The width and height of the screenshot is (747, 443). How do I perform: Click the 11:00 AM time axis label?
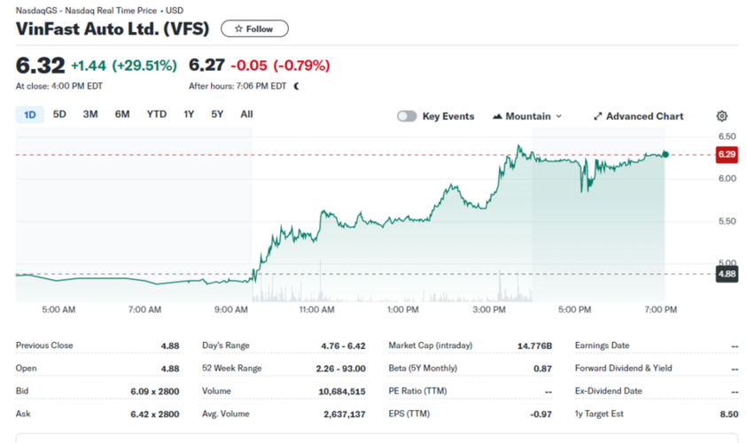(317, 309)
